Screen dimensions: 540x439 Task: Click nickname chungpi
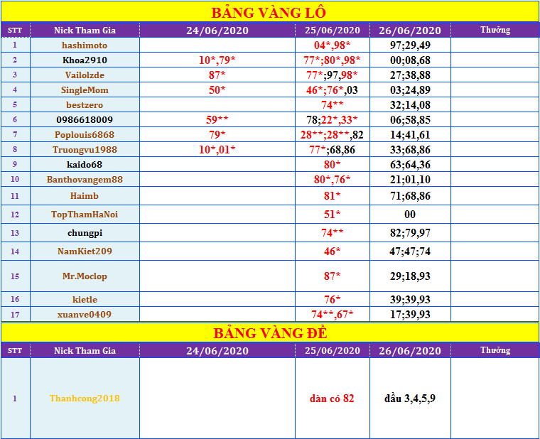(85, 233)
